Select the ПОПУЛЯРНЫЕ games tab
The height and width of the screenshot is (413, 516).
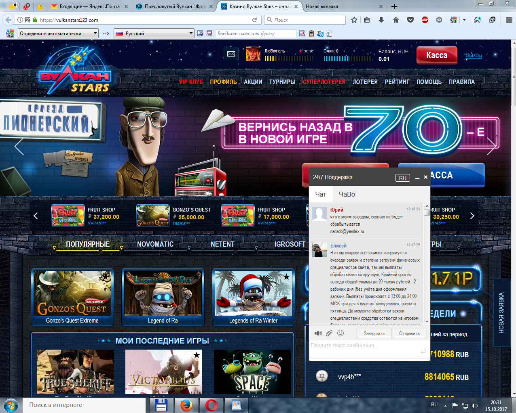pos(88,244)
